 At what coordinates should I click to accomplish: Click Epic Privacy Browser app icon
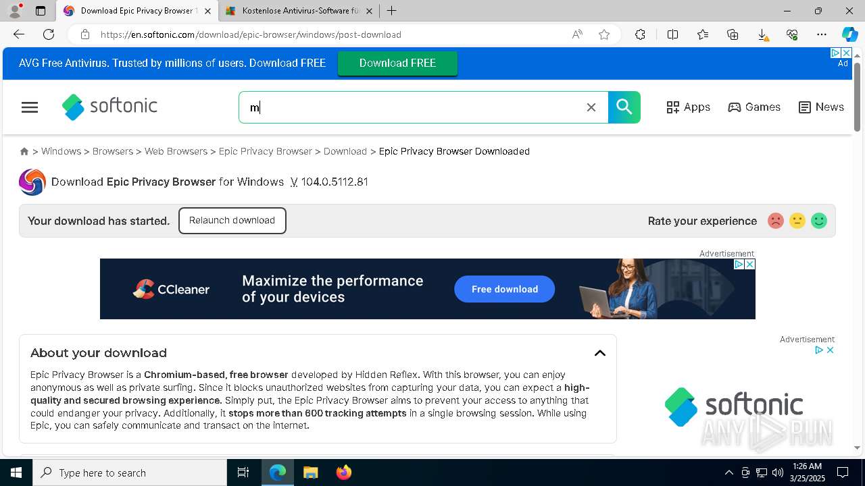(x=32, y=182)
